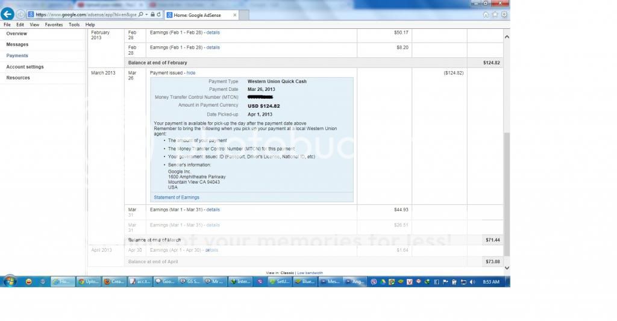Open the address bar dropdown arrow

[x=147, y=14]
